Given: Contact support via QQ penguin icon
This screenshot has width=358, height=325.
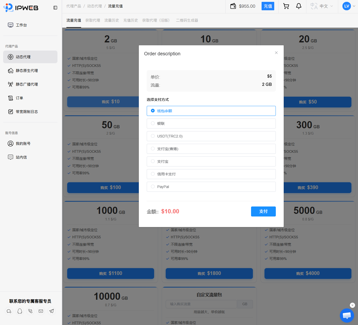Looking at the screenshot, I should (20, 311).
